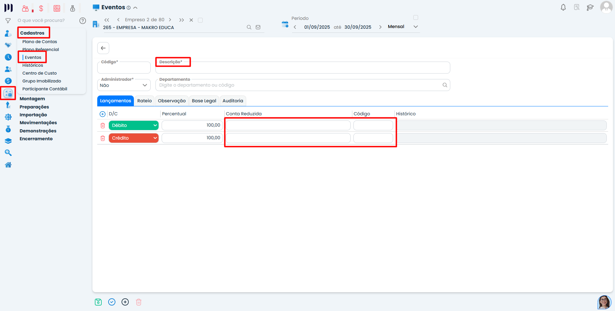Click the notifications bell icon
The height and width of the screenshot is (311, 615).
(563, 7)
